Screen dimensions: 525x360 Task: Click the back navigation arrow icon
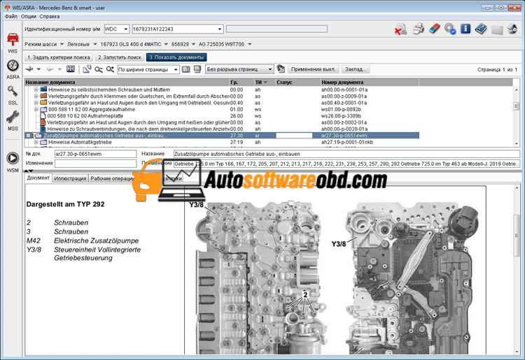click(x=30, y=69)
